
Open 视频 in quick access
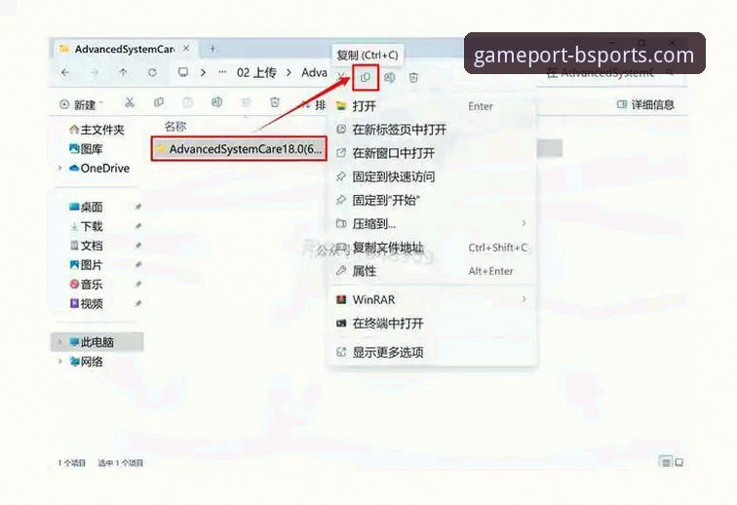(86, 304)
